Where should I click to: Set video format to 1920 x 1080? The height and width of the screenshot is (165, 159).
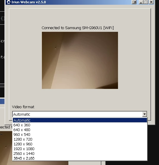click(80, 149)
